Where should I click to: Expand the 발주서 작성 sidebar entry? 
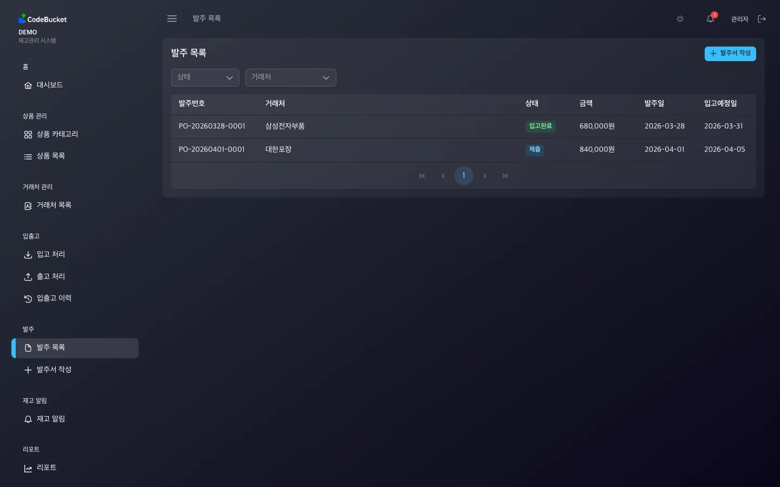pyautogui.click(x=54, y=370)
